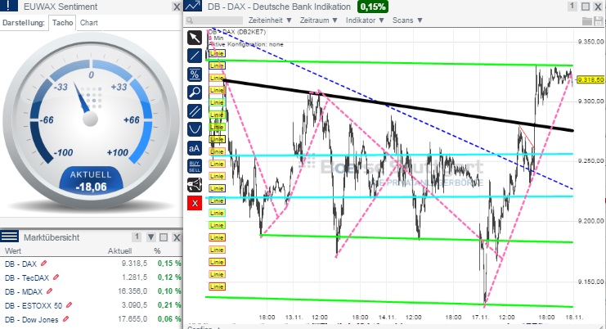Open the folder icon in chart toolbar

coord(587,21)
